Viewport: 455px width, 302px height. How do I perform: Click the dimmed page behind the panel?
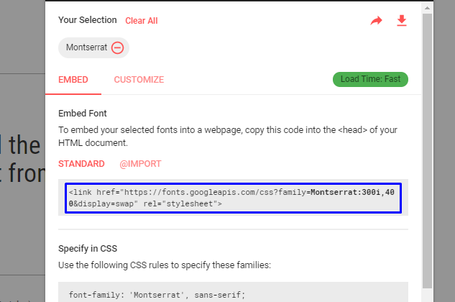pos(22,151)
